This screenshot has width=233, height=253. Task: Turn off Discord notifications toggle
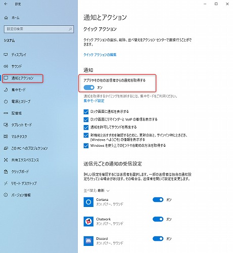click(x=158, y=239)
